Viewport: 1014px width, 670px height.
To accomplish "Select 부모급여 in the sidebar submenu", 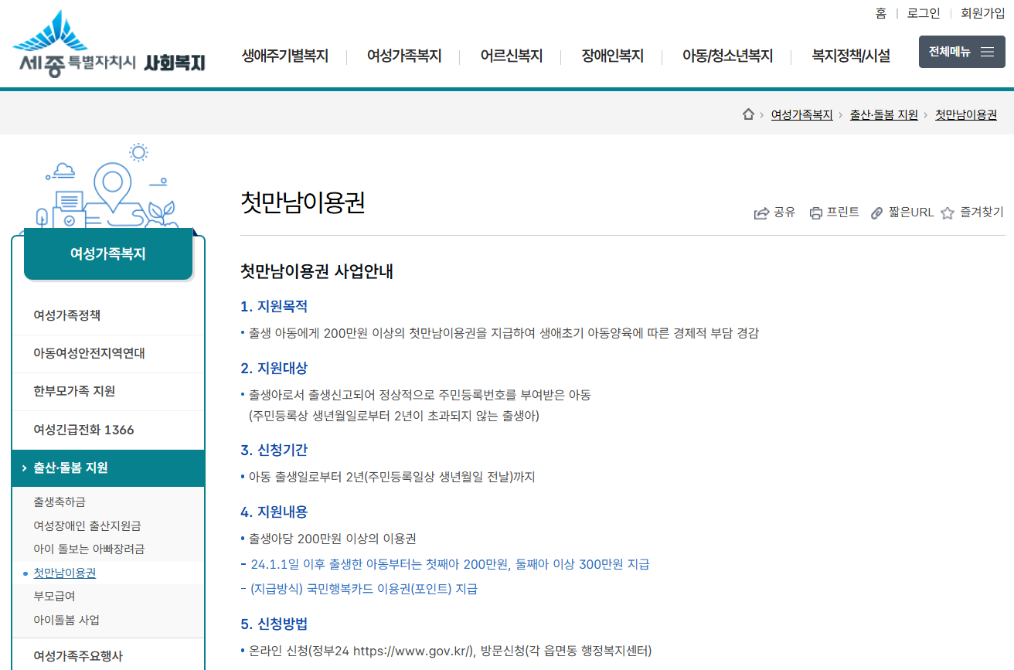I will click(55, 596).
